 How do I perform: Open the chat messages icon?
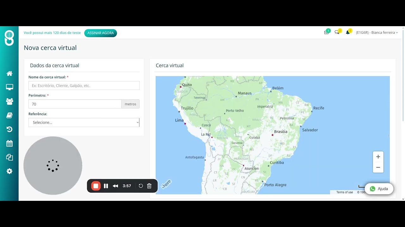[337, 32]
